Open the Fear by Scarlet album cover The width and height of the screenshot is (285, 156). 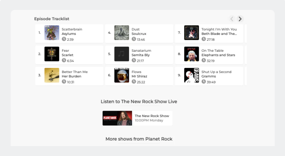pos(52,54)
